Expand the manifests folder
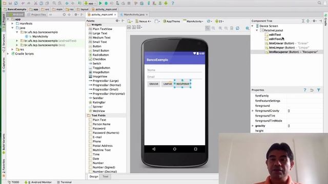This screenshot has width=328, height=184. tap(12, 24)
